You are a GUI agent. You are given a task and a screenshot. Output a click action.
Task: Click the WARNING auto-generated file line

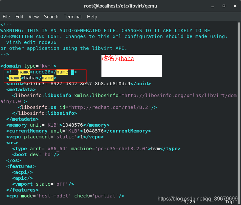coord(105,31)
